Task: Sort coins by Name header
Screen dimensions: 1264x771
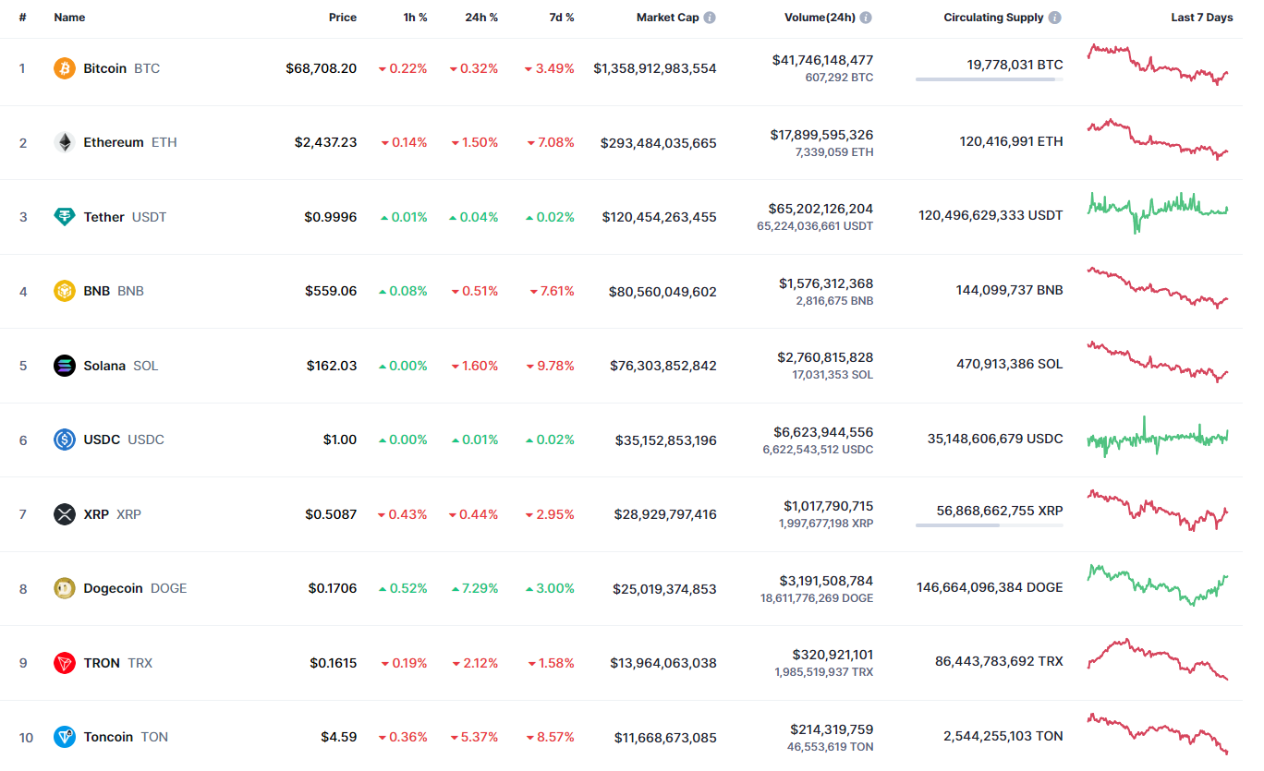Action: [69, 18]
